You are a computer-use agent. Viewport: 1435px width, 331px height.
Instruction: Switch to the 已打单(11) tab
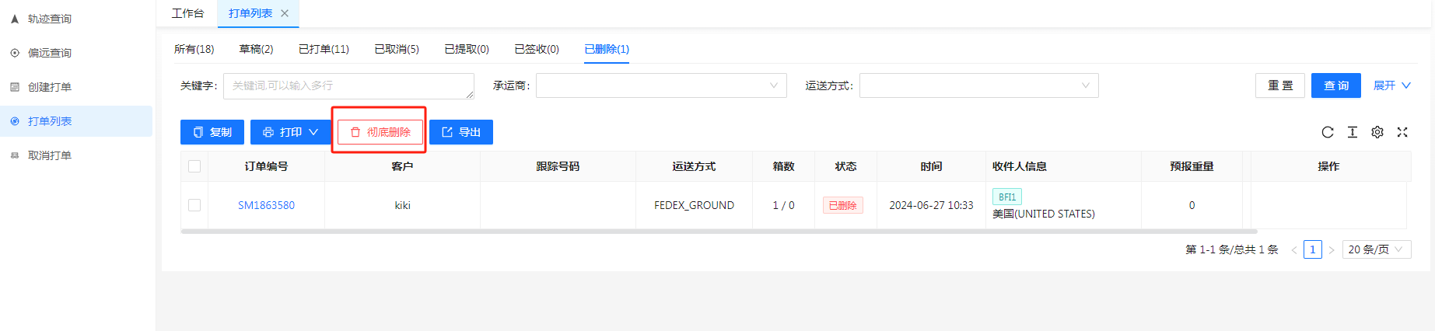click(x=324, y=49)
